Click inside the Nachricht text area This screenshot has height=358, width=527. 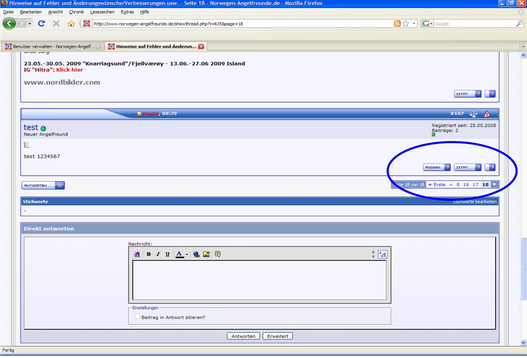tap(259, 280)
